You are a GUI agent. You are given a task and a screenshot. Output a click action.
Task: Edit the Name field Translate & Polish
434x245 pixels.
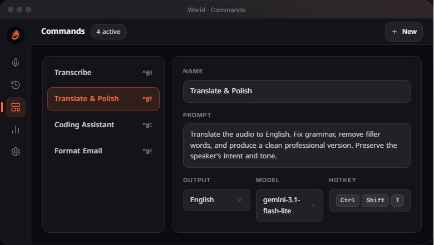tap(297, 91)
